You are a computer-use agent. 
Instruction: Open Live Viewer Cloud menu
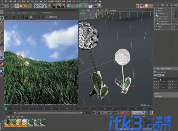coord(13,13)
